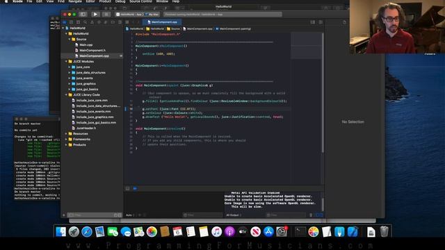Expand the juce_events folder
Image resolution: width=445 pixels, height=250 pixels.
point(70,78)
